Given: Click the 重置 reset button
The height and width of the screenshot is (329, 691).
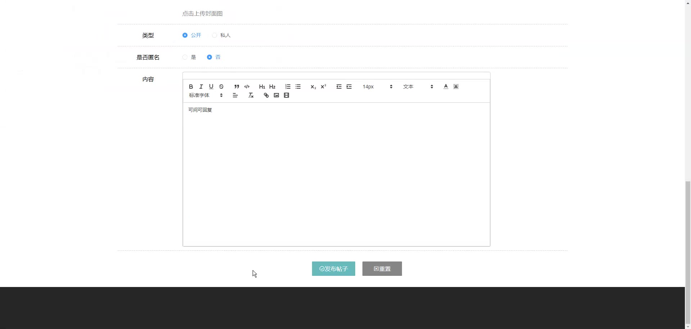Looking at the screenshot, I should pos(382,269).
